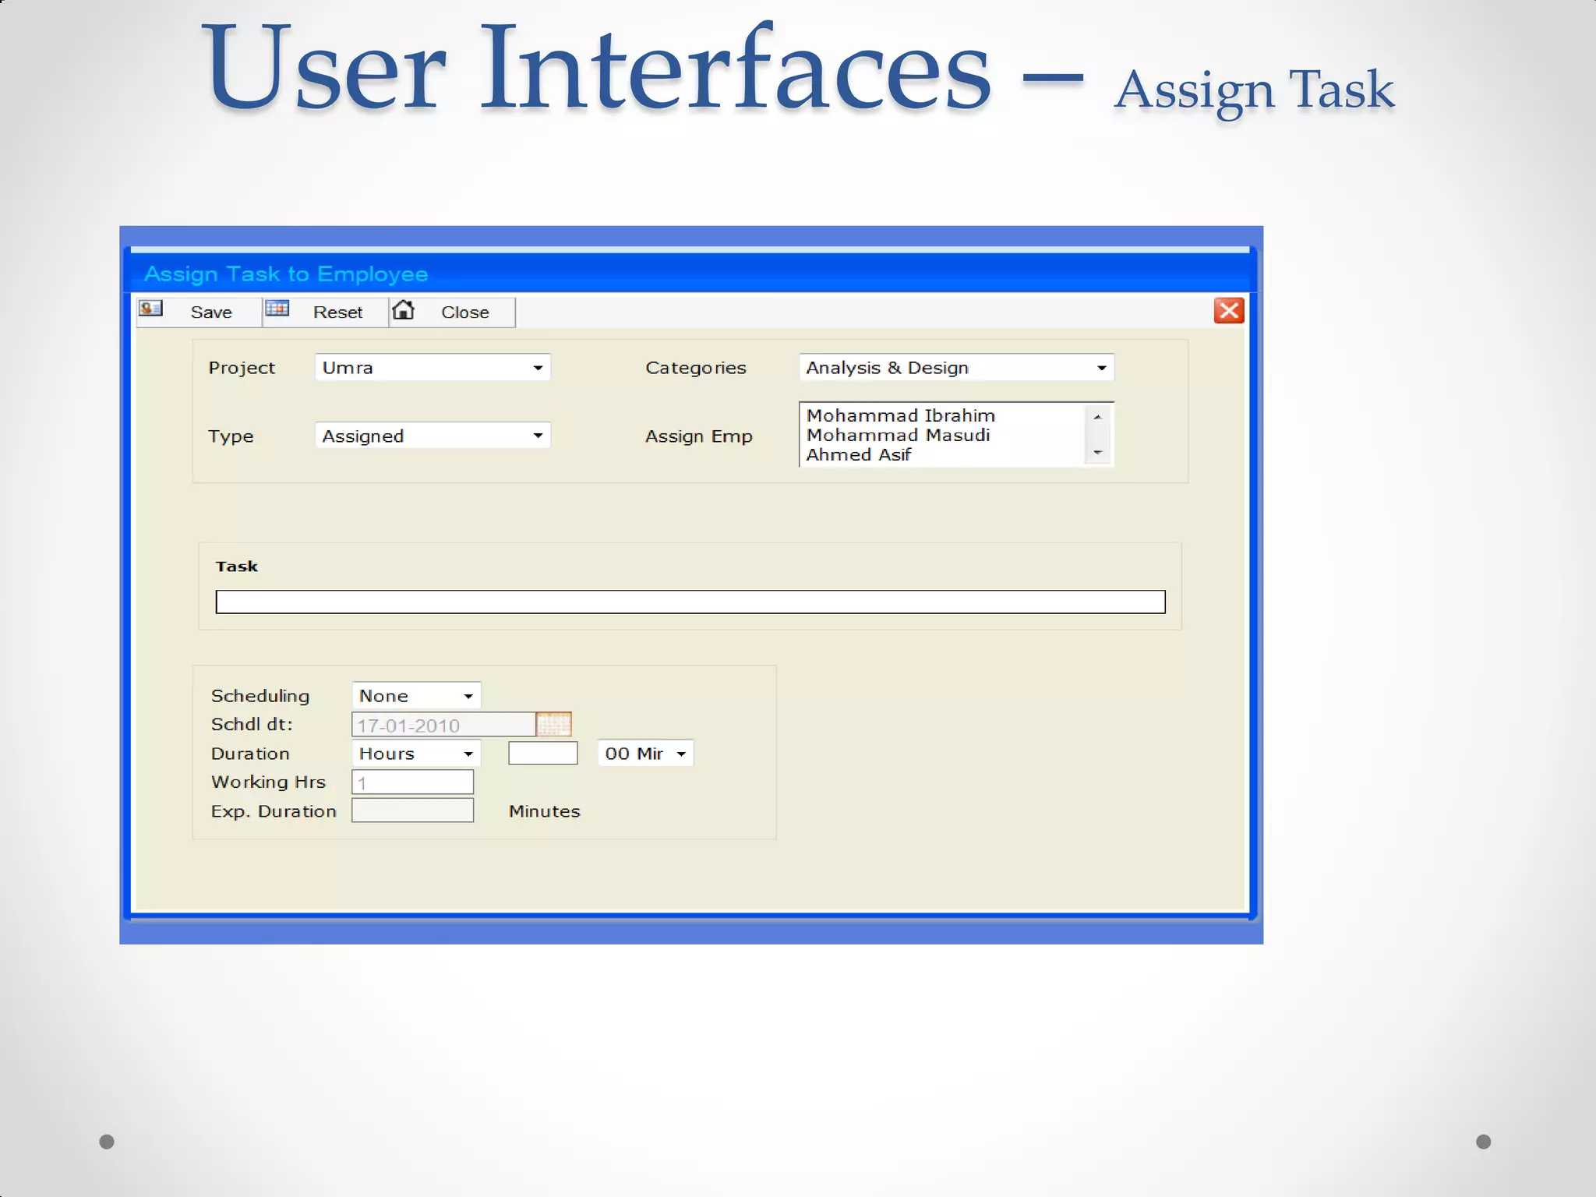
Task: Click the Assign Task to Employee title
Action: tap(286, 274)
